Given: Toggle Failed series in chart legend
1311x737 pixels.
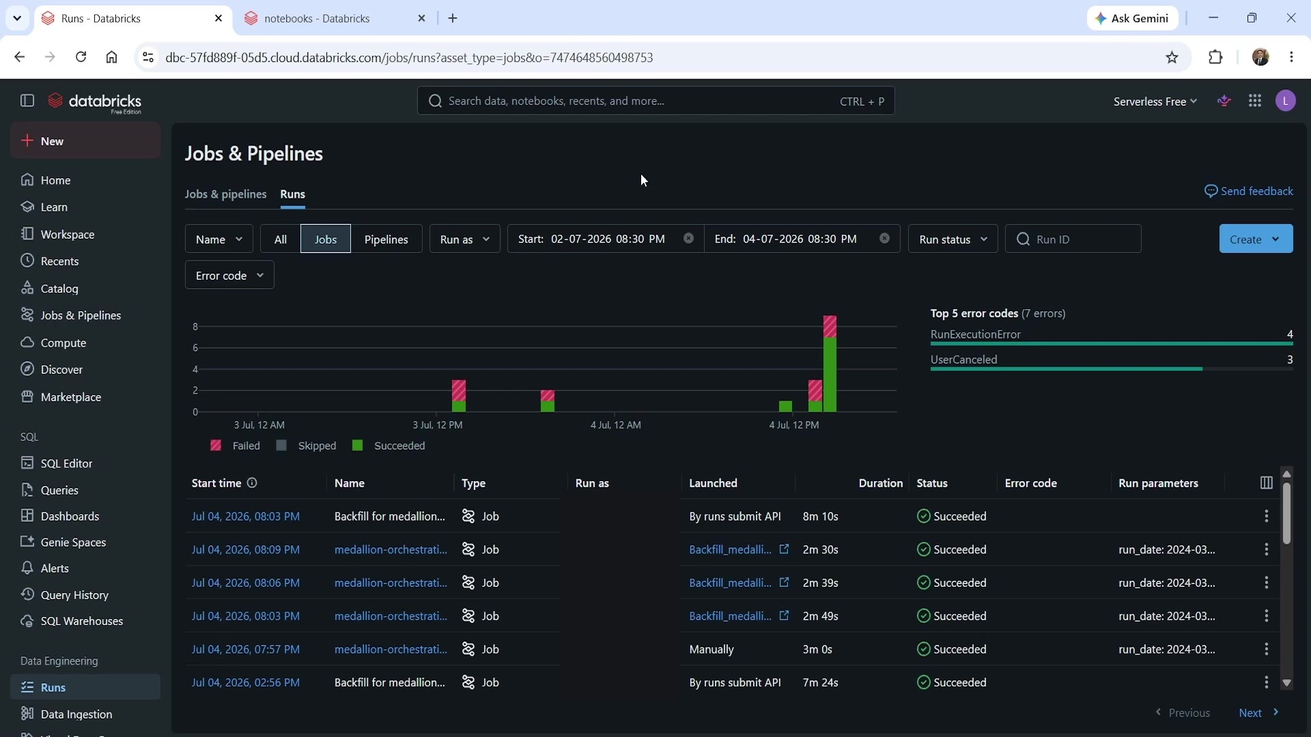Looking at the screenshot, I should tap(235, 446).
